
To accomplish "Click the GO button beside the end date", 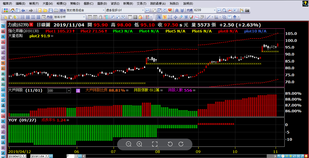I will pos(51,156).
